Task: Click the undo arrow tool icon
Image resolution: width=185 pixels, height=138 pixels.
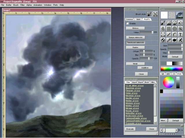Action: [175, 40]
